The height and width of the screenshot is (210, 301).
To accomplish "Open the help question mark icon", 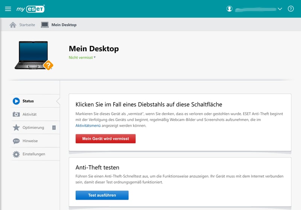I will point(290,9).
